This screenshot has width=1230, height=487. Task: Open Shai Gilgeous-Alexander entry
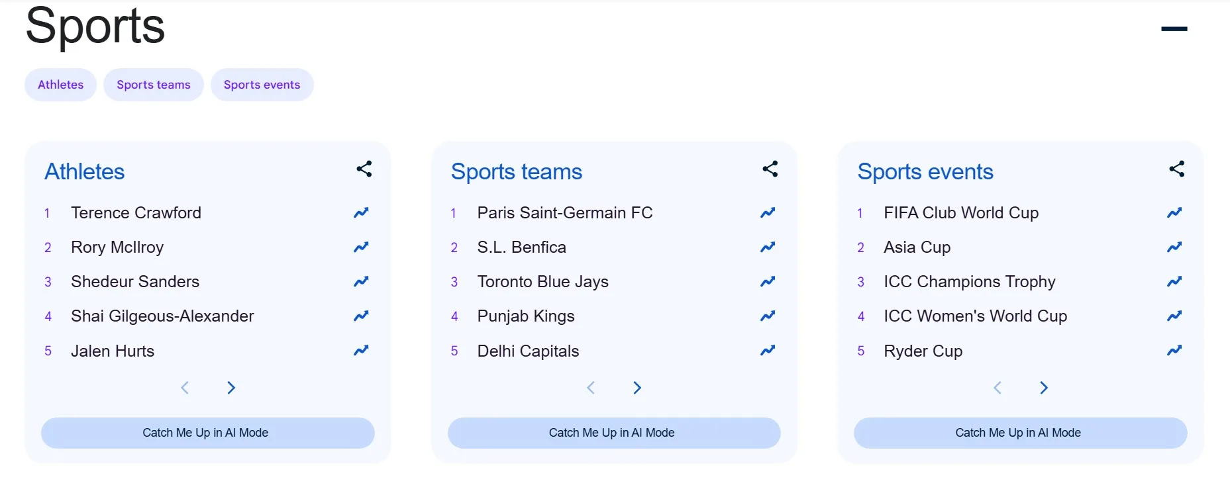click(162, 316)
